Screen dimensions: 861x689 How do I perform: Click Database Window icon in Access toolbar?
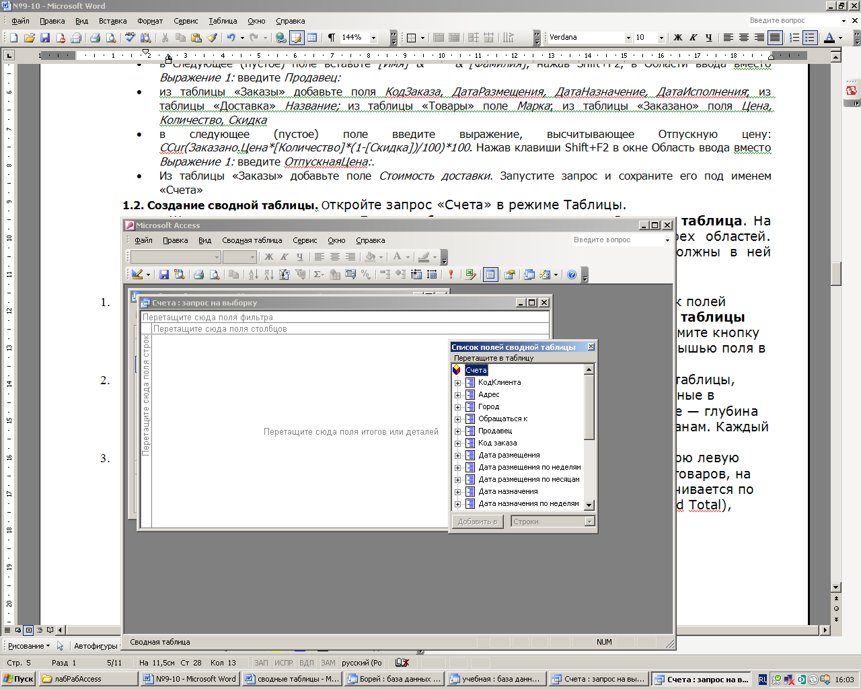[x=529, y=275]
